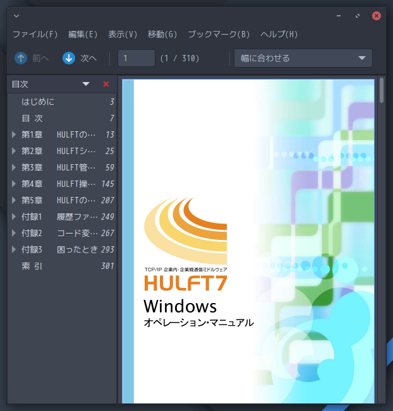
Task: Click the previous page up-arrow icon
Action: tap(21, 58)
